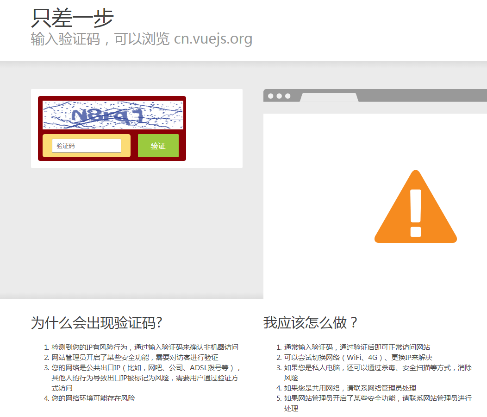Click the middle dot in mock browser bar
487x417 pixels.
point(279,96)
